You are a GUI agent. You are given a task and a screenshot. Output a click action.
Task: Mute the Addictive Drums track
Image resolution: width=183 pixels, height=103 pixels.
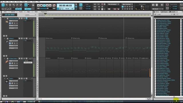click(19, 18)
